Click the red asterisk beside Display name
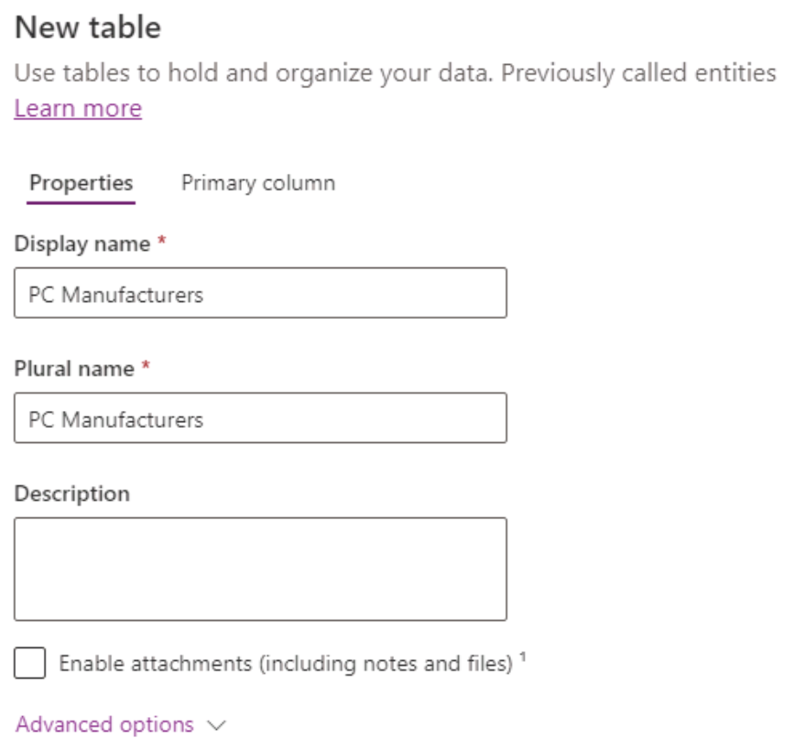The width and height of the screenshot is (794, 749). tap(161, 240)
